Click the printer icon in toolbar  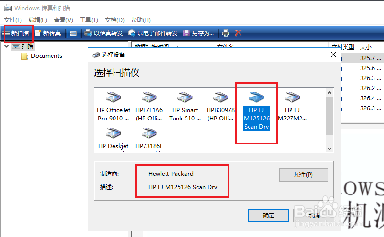point(226,33)
